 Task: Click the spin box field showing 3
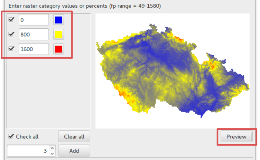28,150
